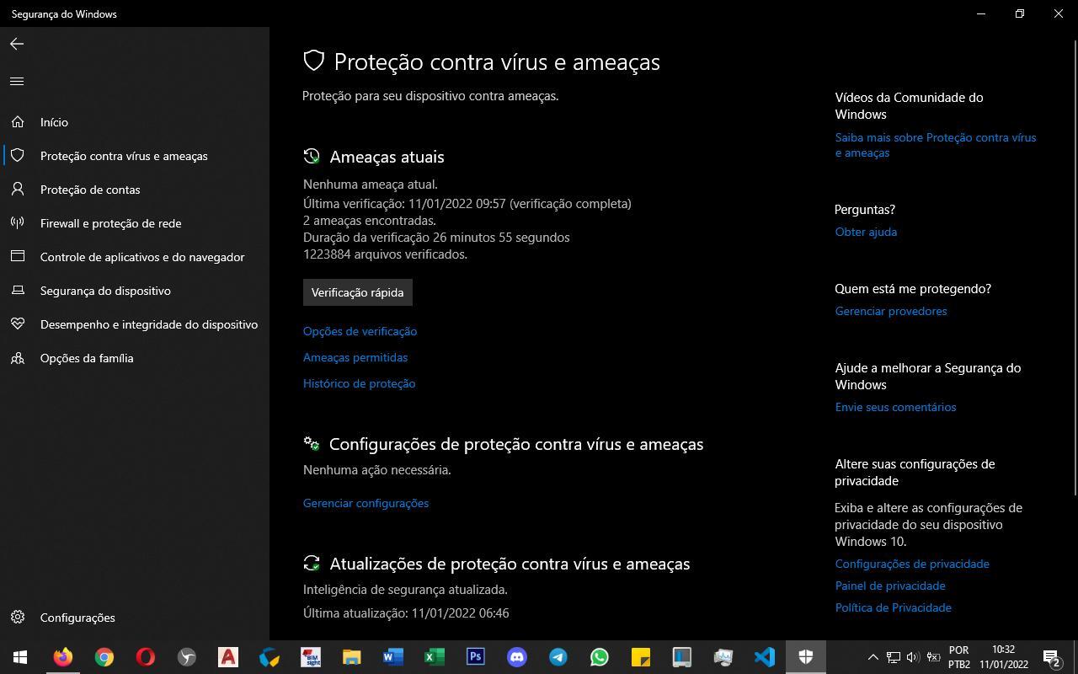Click Gerenciar configurações link
Image resolution: width=1078 pixels, height=674 pixels.
[x=366, y=503]
